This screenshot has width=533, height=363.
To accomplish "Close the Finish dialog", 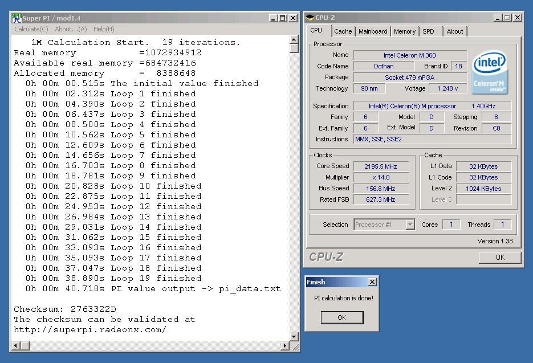I will pyautogui.click(x=372, y=282).
